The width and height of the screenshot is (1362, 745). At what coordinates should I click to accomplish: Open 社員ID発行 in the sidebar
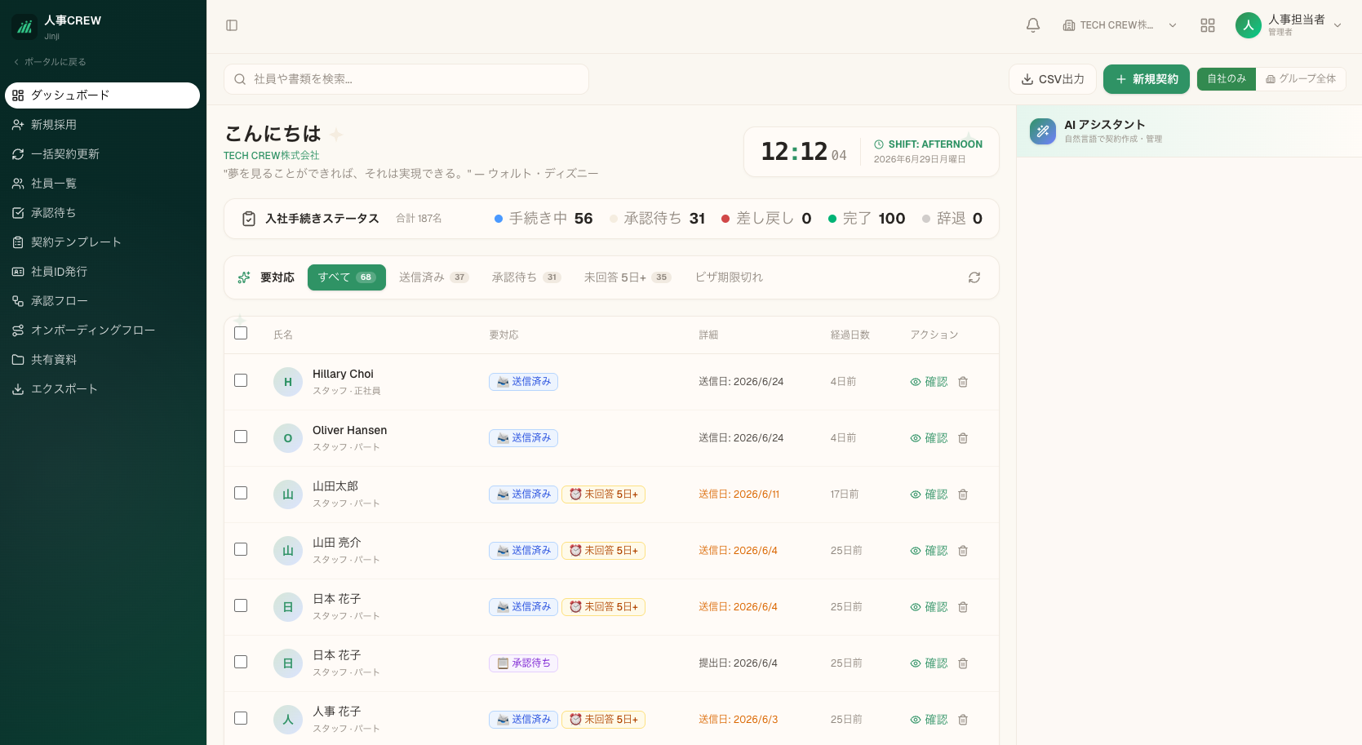point(102,272)
